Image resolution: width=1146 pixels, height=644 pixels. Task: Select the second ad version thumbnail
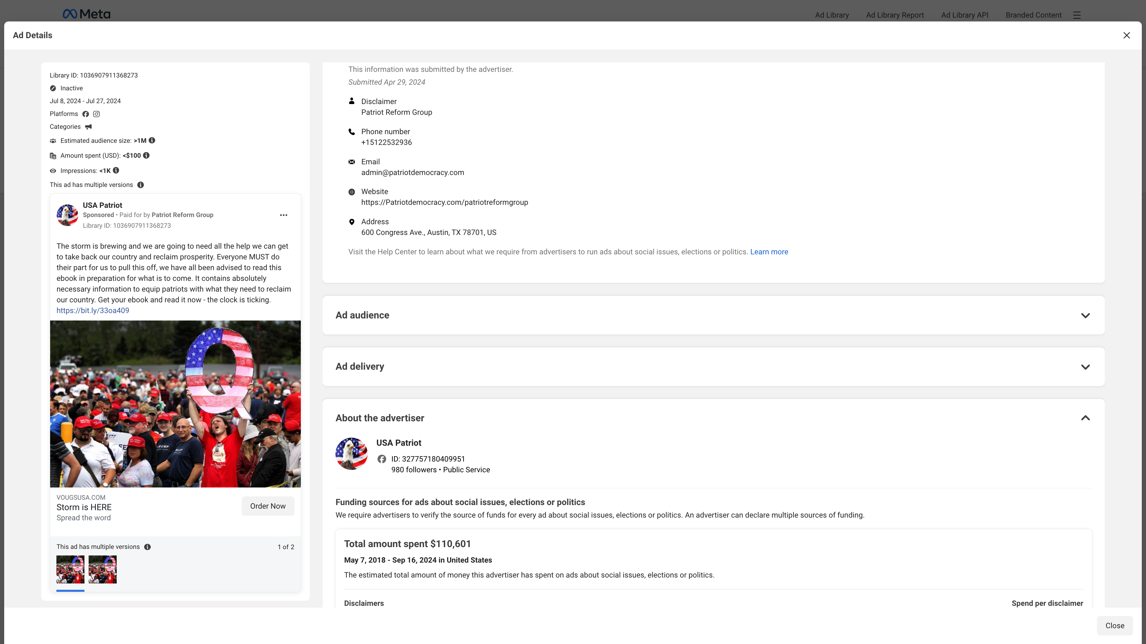[102, 569]
